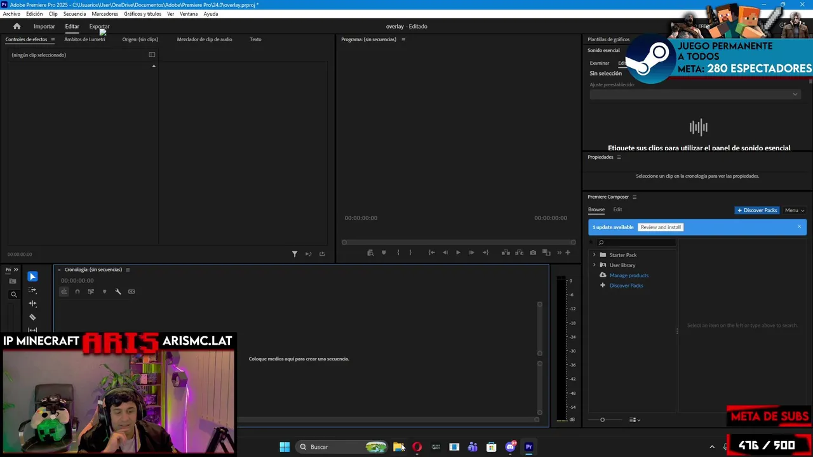The image size is (813, 457).
Task: Go to Out point in Program monitor
Action: 485,253
